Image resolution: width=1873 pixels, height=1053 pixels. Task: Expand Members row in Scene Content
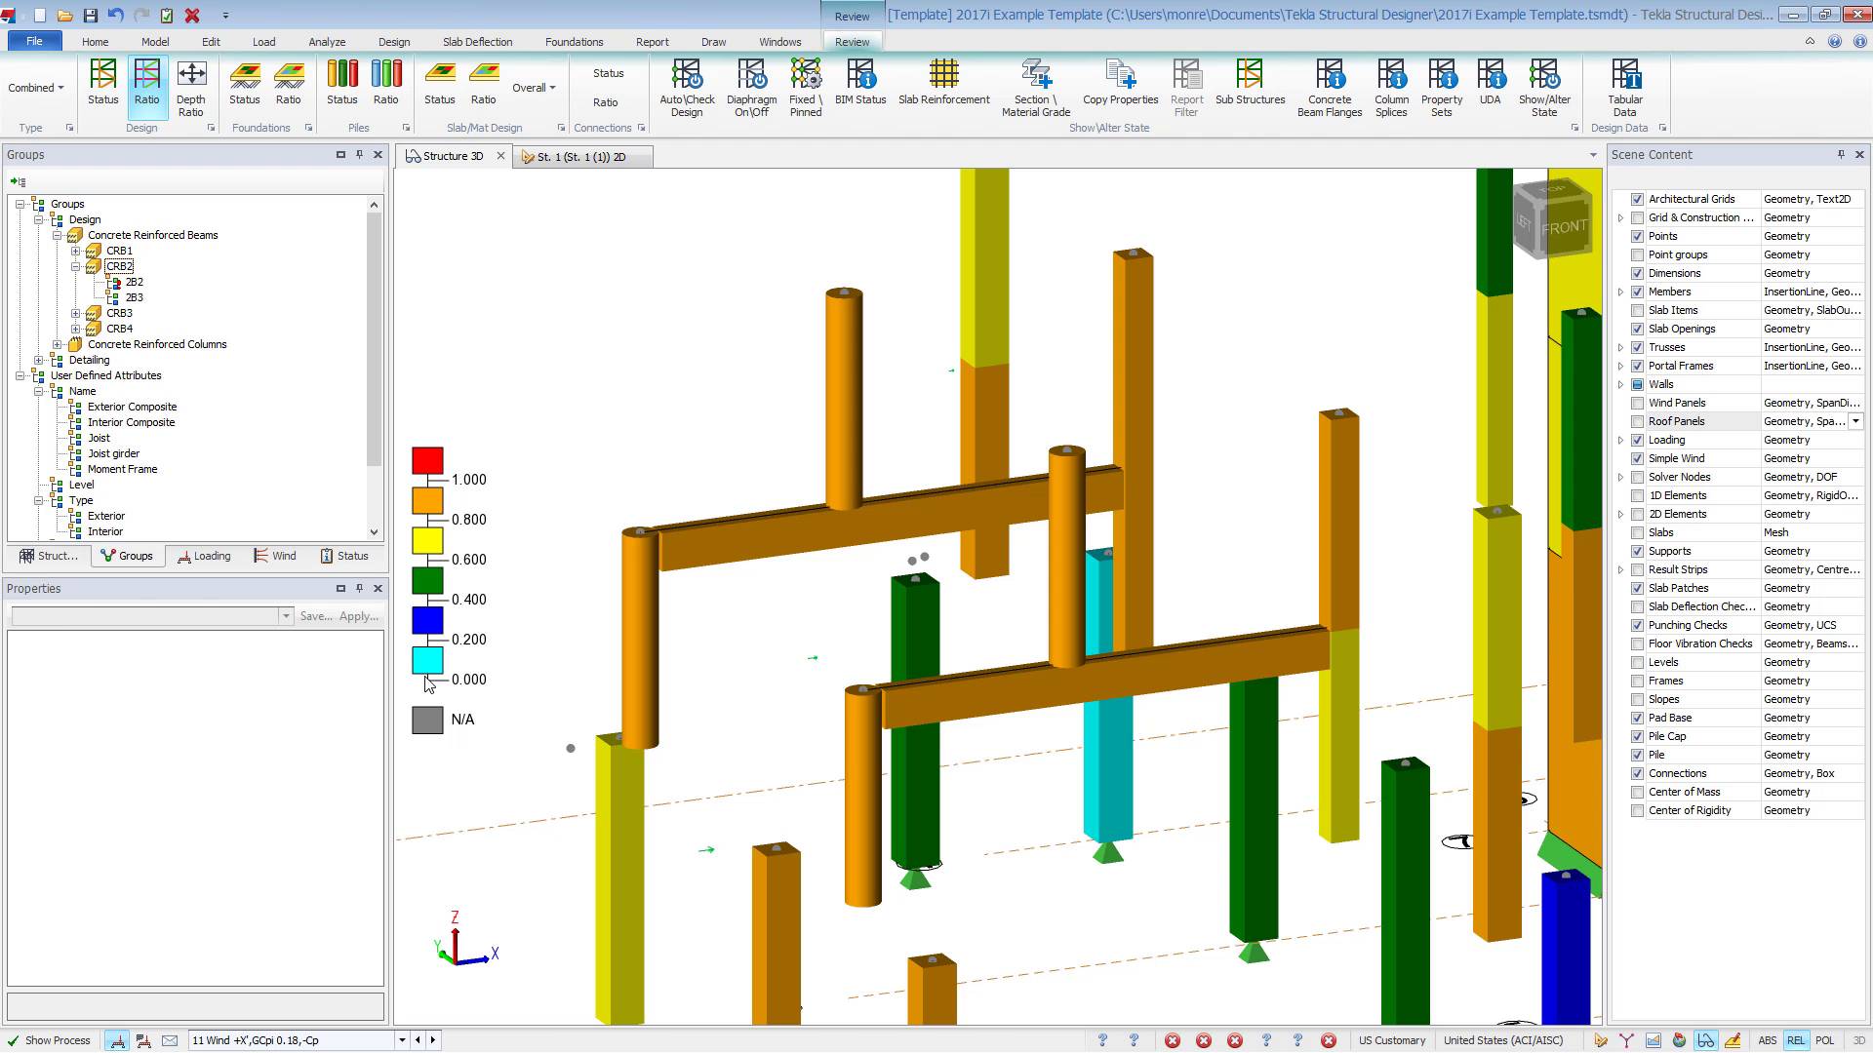click(x=1620, y=292)
